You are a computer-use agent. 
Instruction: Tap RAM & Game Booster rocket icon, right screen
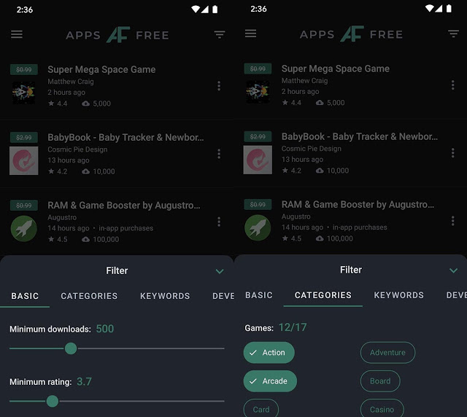tap(258, 227)
